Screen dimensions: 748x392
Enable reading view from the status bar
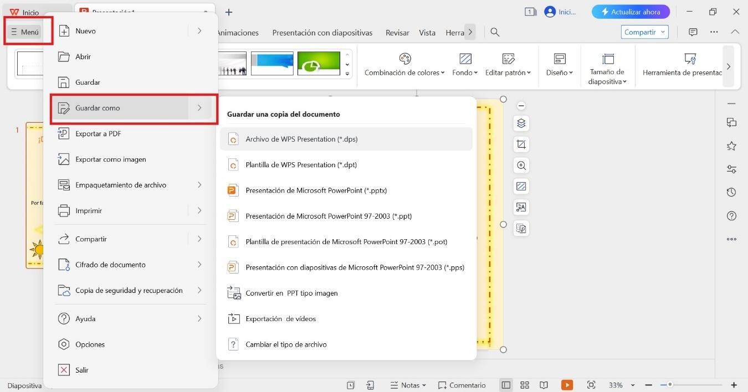(x=544, y=385)
